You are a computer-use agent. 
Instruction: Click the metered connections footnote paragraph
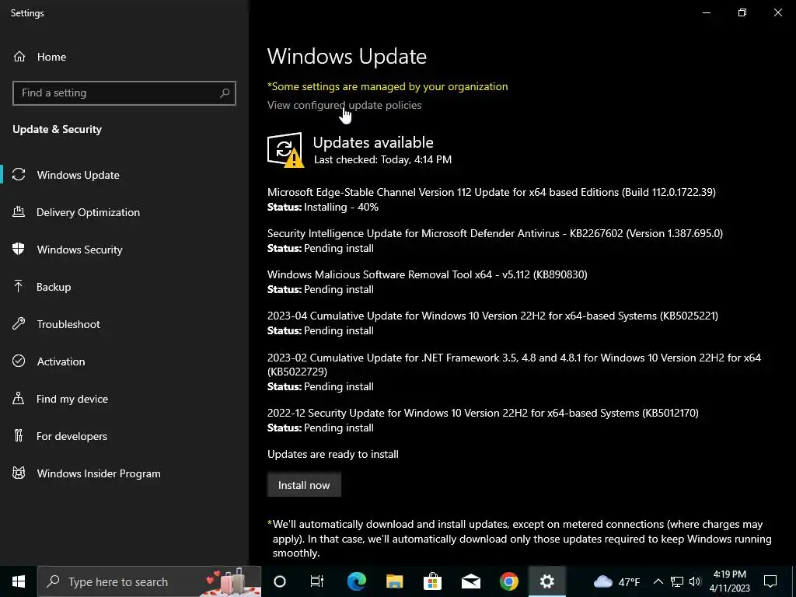pyautogui.click(x=519, y=538)
